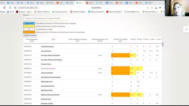The image size is (189, 106).
Task: Click value 57.8 in Алфимова Наталья row
Action: pos(157,47)
